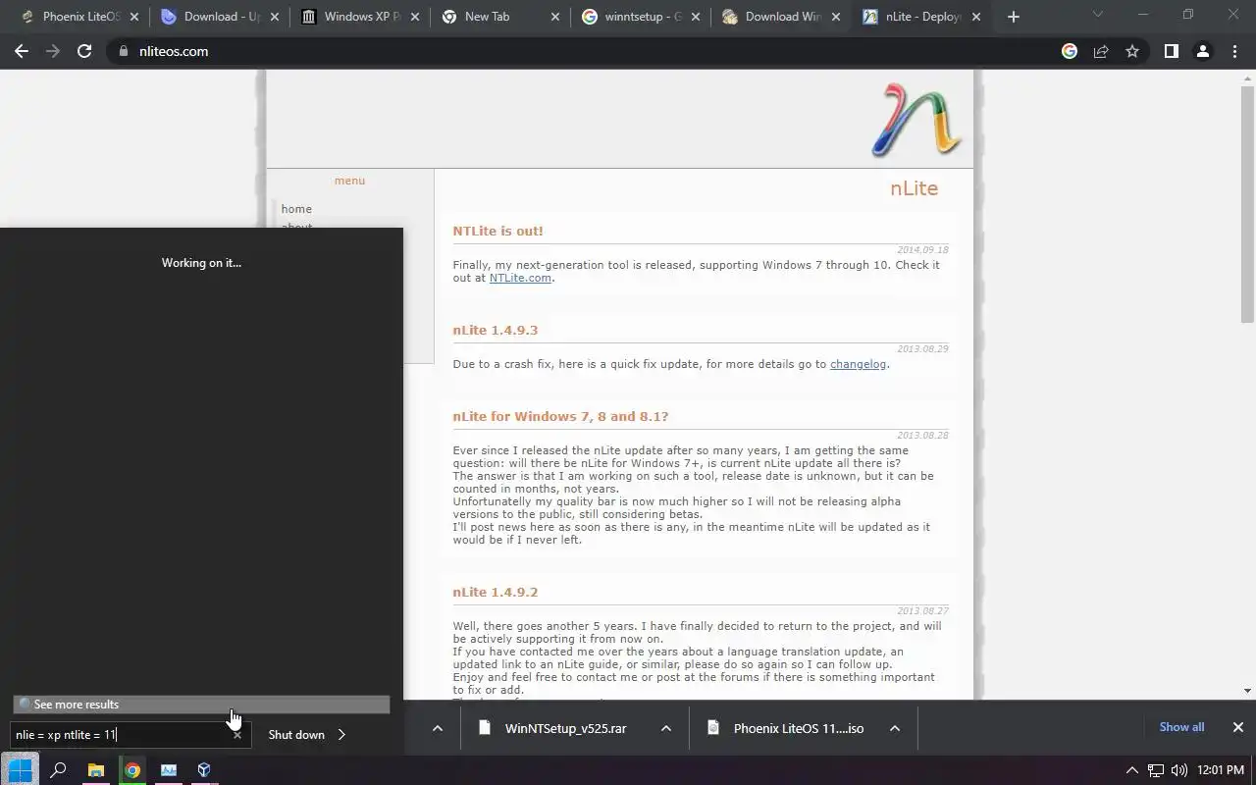Expand Phoenix LiteOS iso download options

(895, 728)
